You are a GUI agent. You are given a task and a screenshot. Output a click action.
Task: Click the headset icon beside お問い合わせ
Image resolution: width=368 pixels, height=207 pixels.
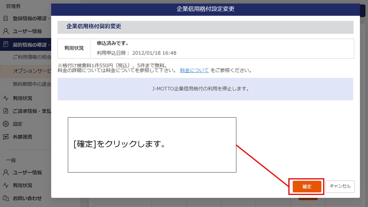click(x=6, y=198)
